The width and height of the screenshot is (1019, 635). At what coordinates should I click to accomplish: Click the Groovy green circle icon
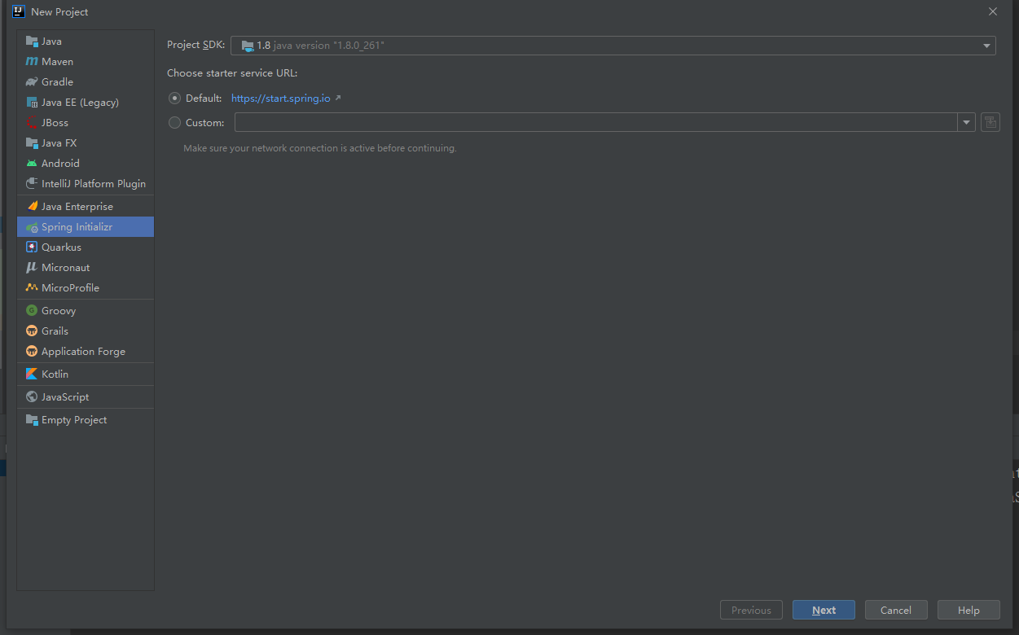(x=32, y=311)
